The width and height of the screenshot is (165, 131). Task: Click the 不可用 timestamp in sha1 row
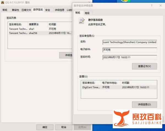pos(52,29)
